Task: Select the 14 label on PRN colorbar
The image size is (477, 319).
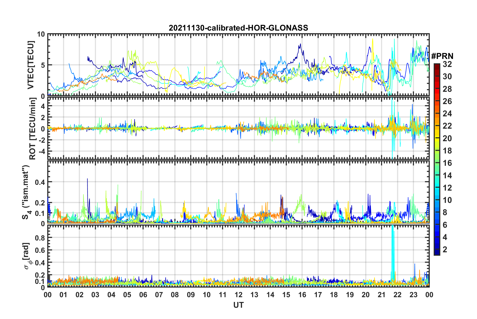Action: (447, 176)
